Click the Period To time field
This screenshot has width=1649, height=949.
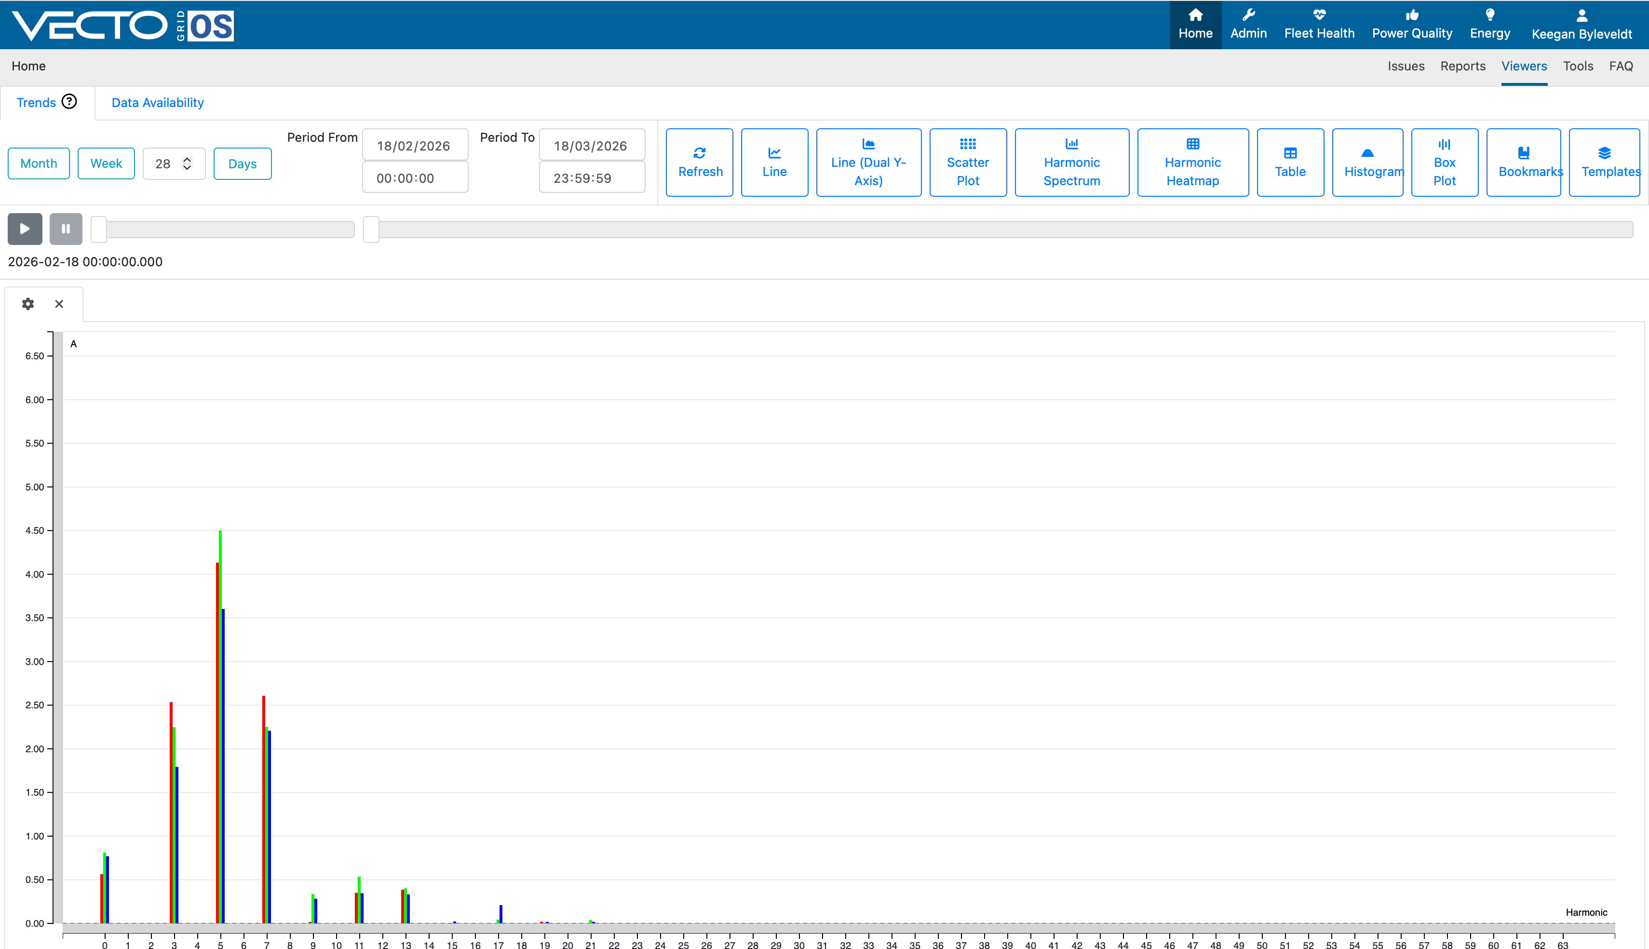592,177
